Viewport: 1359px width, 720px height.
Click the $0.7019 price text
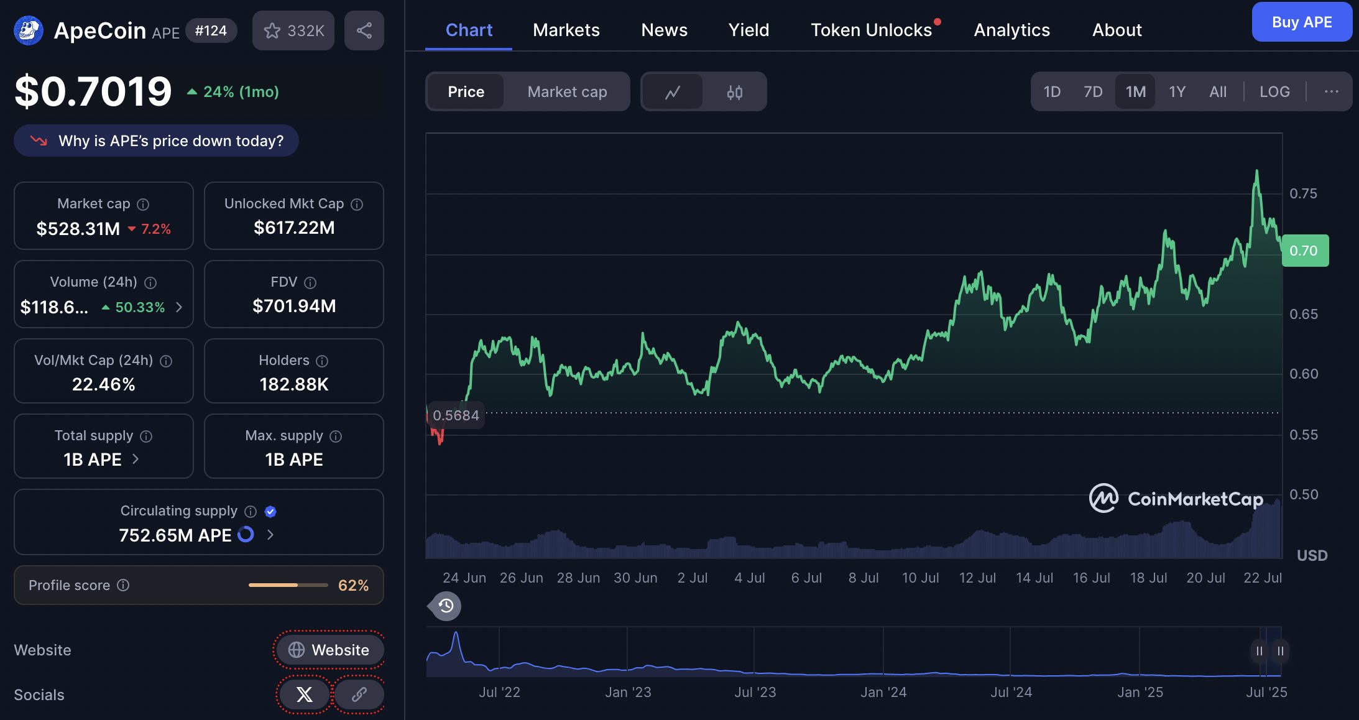pyautogui.click(x=93, y=92)
